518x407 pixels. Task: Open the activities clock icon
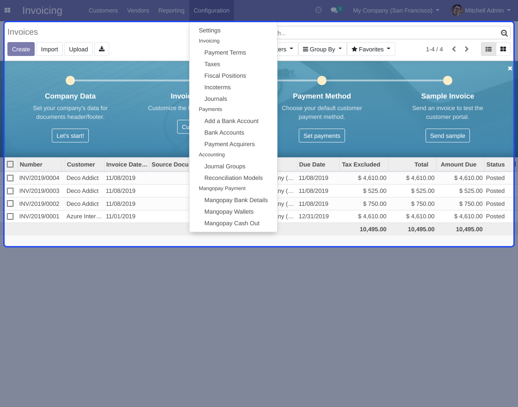click(x=319, y=10)
